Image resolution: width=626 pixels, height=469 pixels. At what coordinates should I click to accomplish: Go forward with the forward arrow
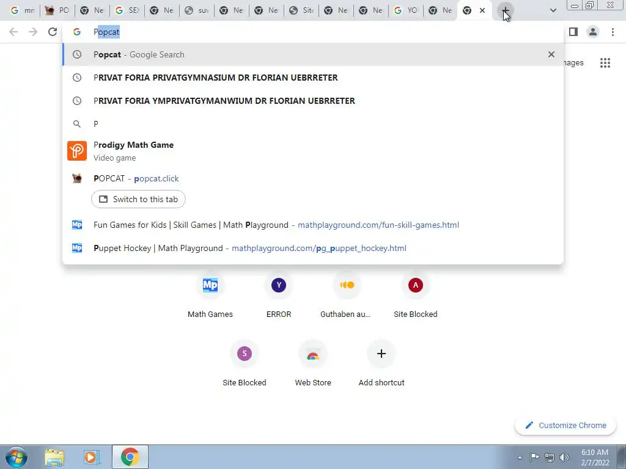33,32
